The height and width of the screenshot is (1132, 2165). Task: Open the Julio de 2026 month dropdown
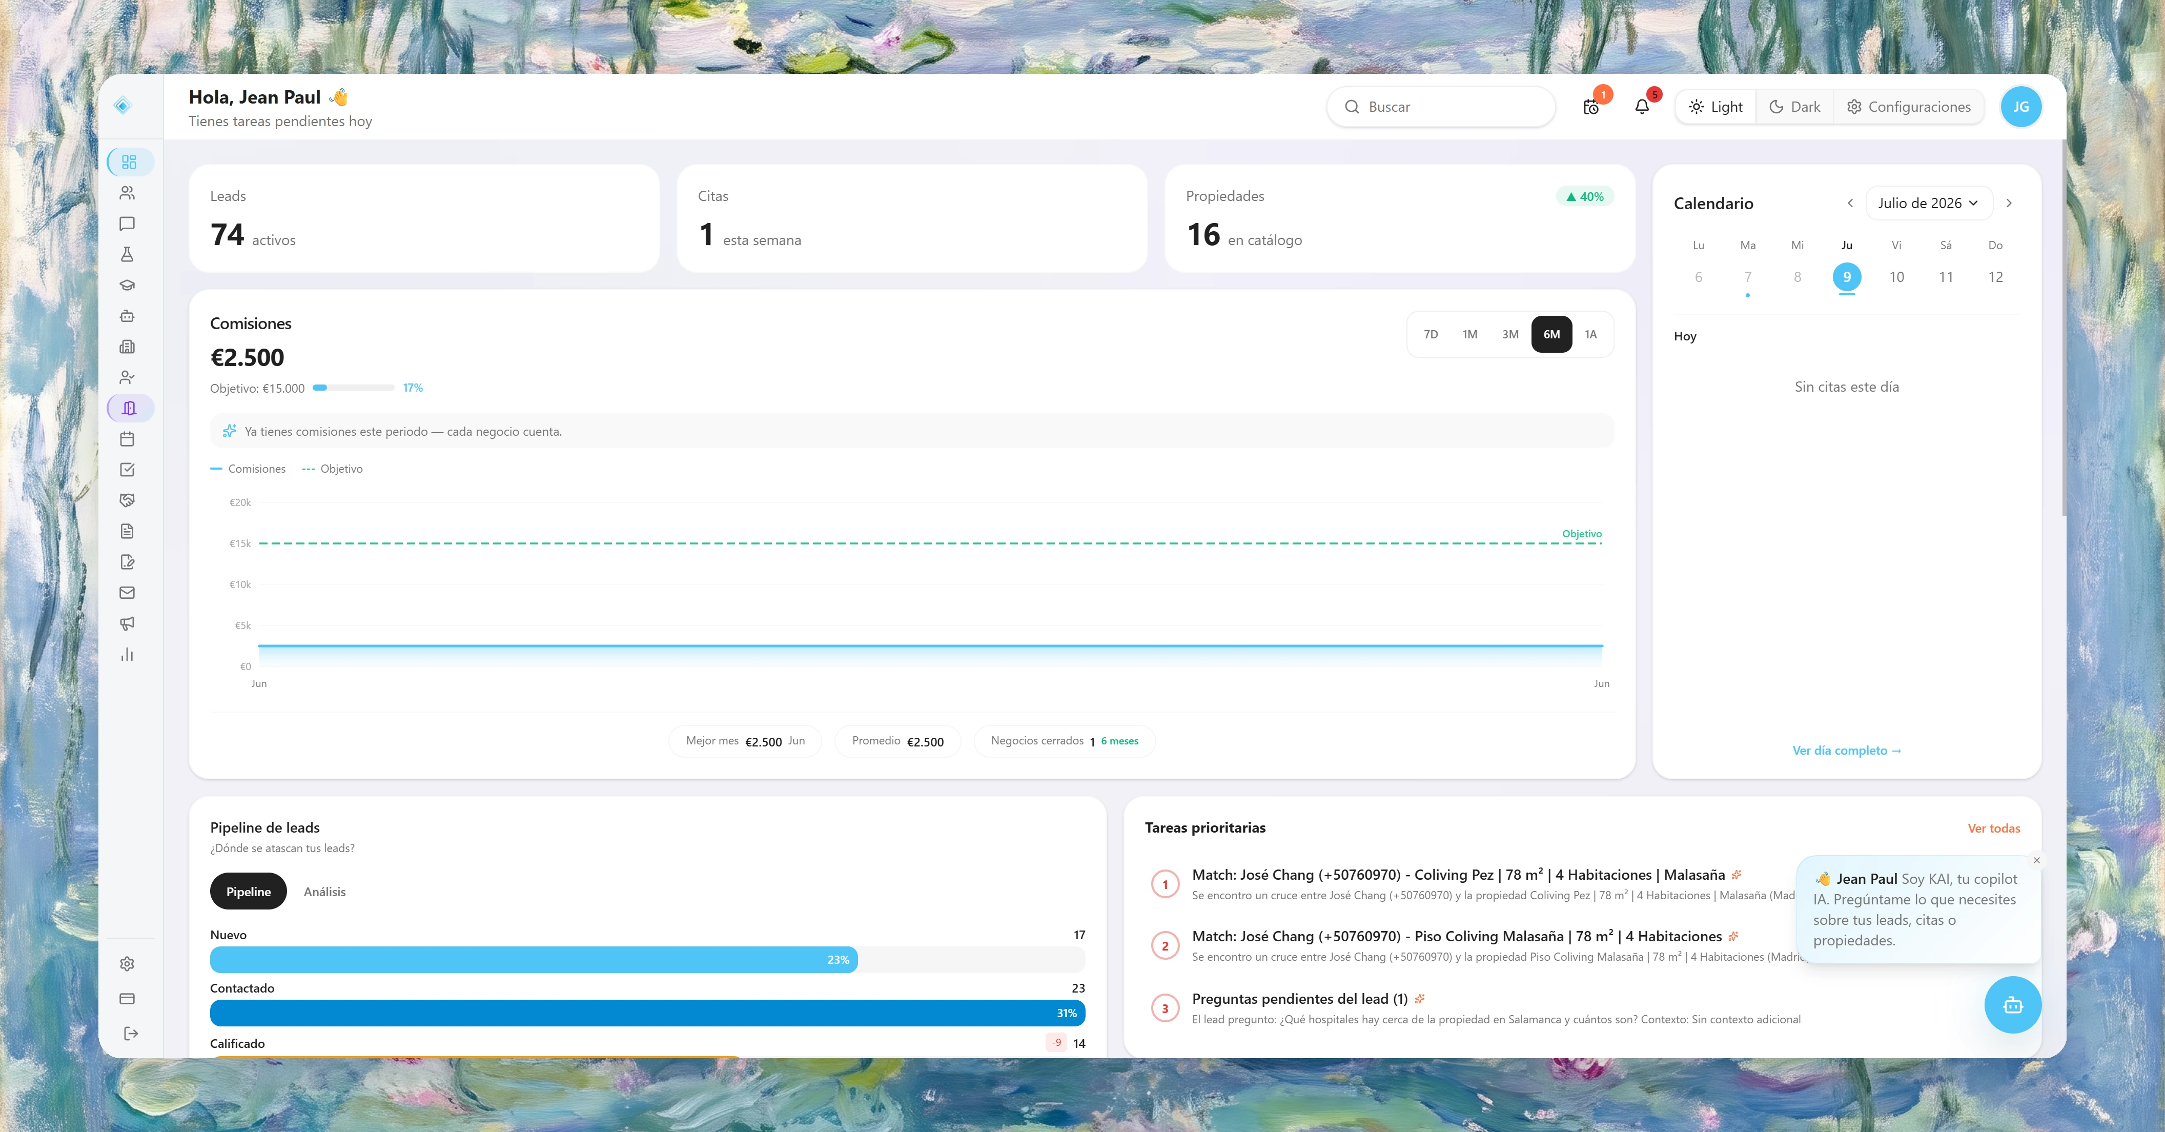[1929, 204]
